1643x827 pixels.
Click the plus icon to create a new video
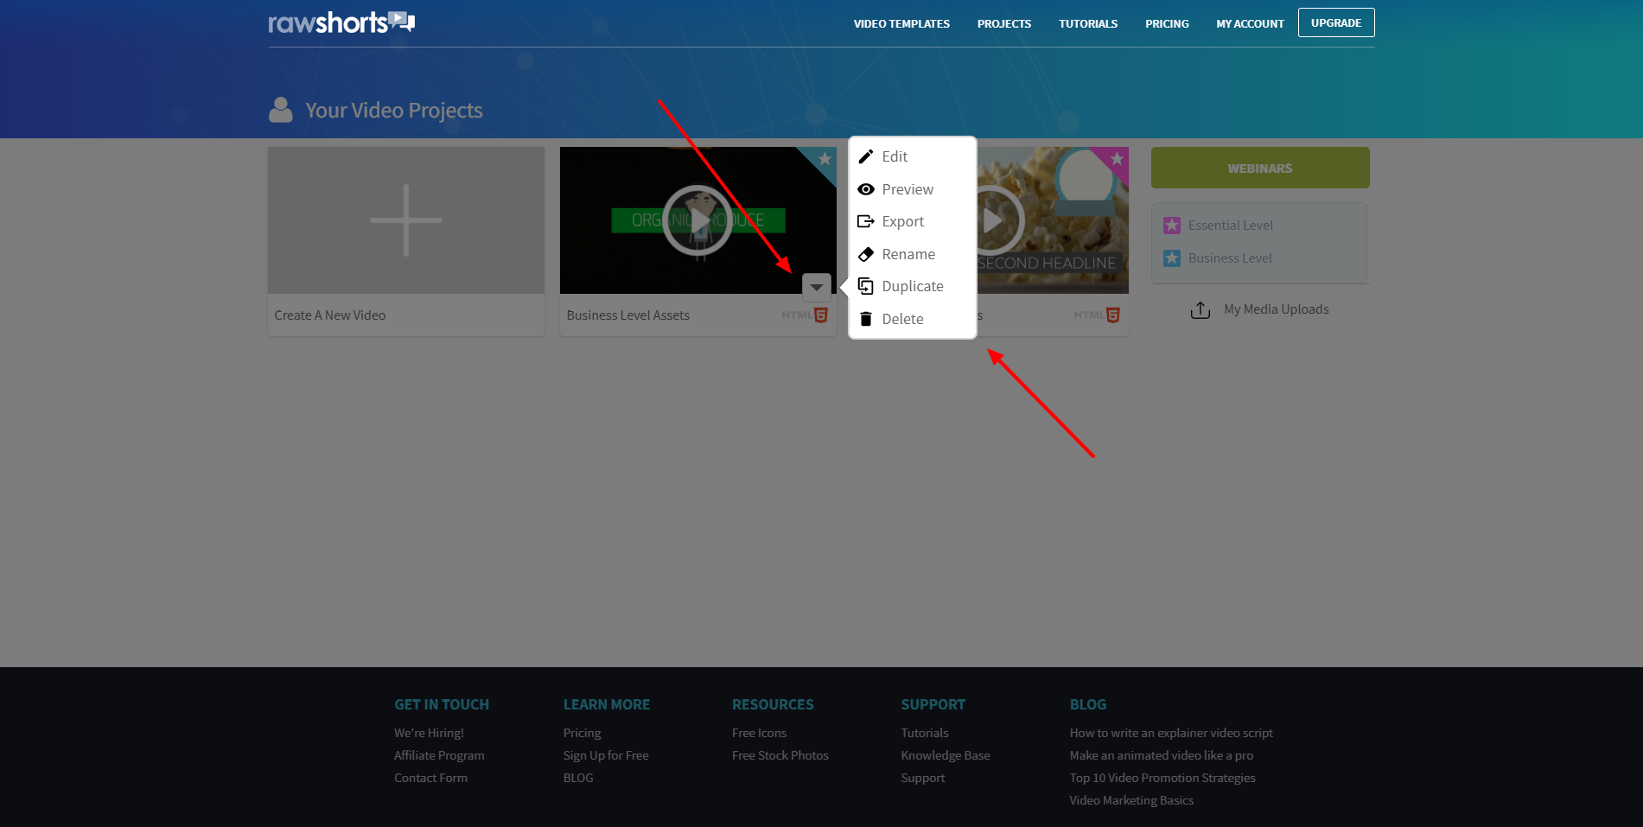click(406, 220)
